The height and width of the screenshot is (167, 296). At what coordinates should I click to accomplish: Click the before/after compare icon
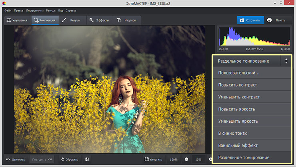click(87, 159)
